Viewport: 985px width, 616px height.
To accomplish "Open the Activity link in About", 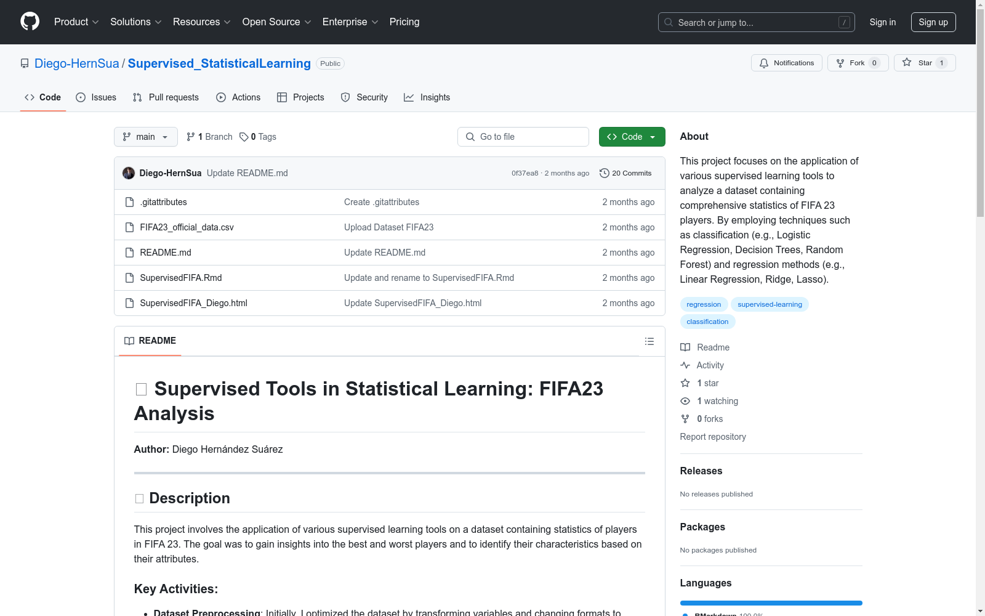I will click(702, 365).
